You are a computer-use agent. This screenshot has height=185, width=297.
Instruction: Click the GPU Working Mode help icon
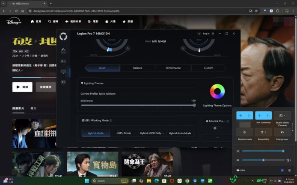[111, 121]
